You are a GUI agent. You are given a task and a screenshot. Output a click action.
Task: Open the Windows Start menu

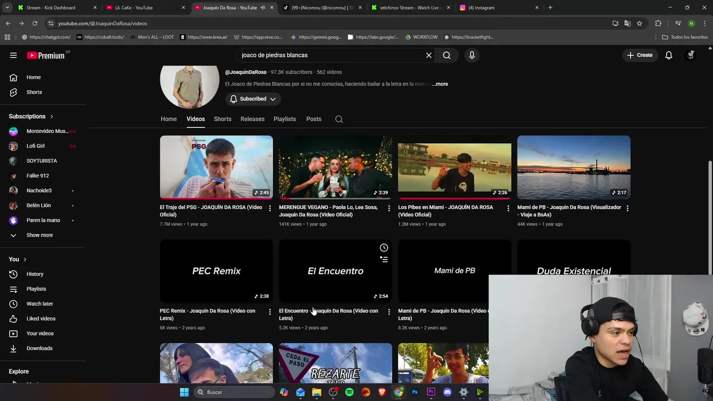coord(184,392)
